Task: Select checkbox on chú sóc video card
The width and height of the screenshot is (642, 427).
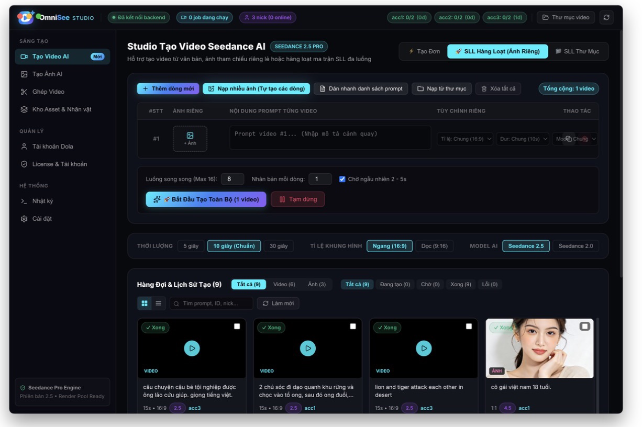Action: pos(353,327)
